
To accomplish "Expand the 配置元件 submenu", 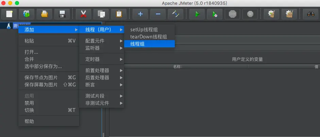I will (102, 41).
